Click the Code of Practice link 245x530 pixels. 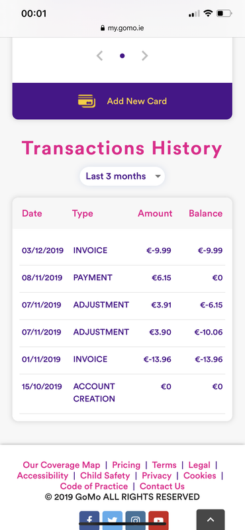94,486
